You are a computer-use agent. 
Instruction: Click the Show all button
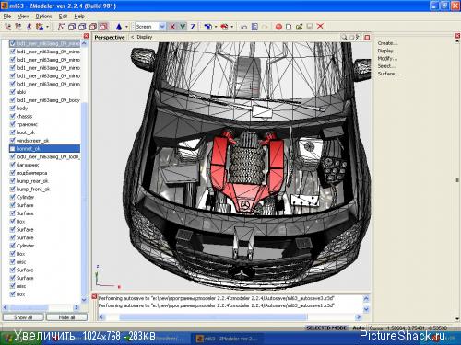pyautogui.click(x=23, y=317)
